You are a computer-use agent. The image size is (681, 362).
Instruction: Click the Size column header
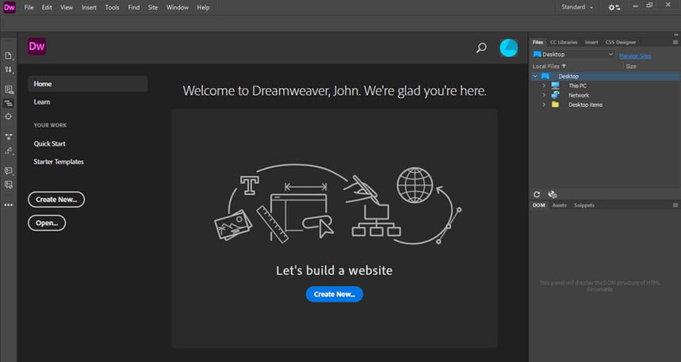pos(631,67)
